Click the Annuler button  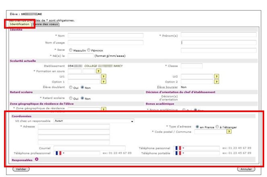point(246,169)
